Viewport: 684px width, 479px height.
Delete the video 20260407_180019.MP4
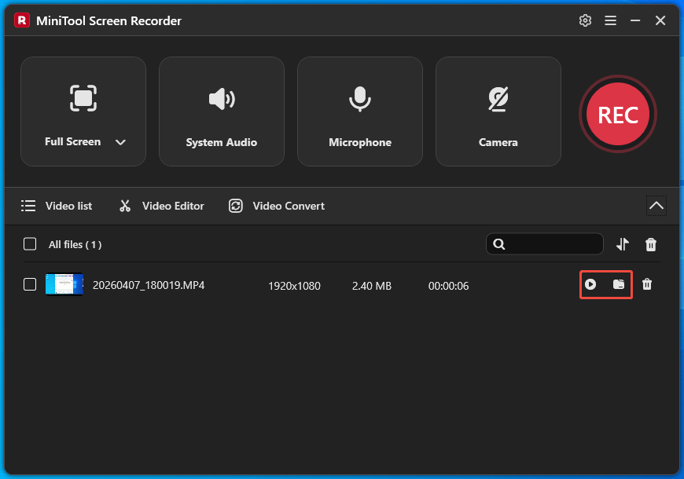[647, 284]
